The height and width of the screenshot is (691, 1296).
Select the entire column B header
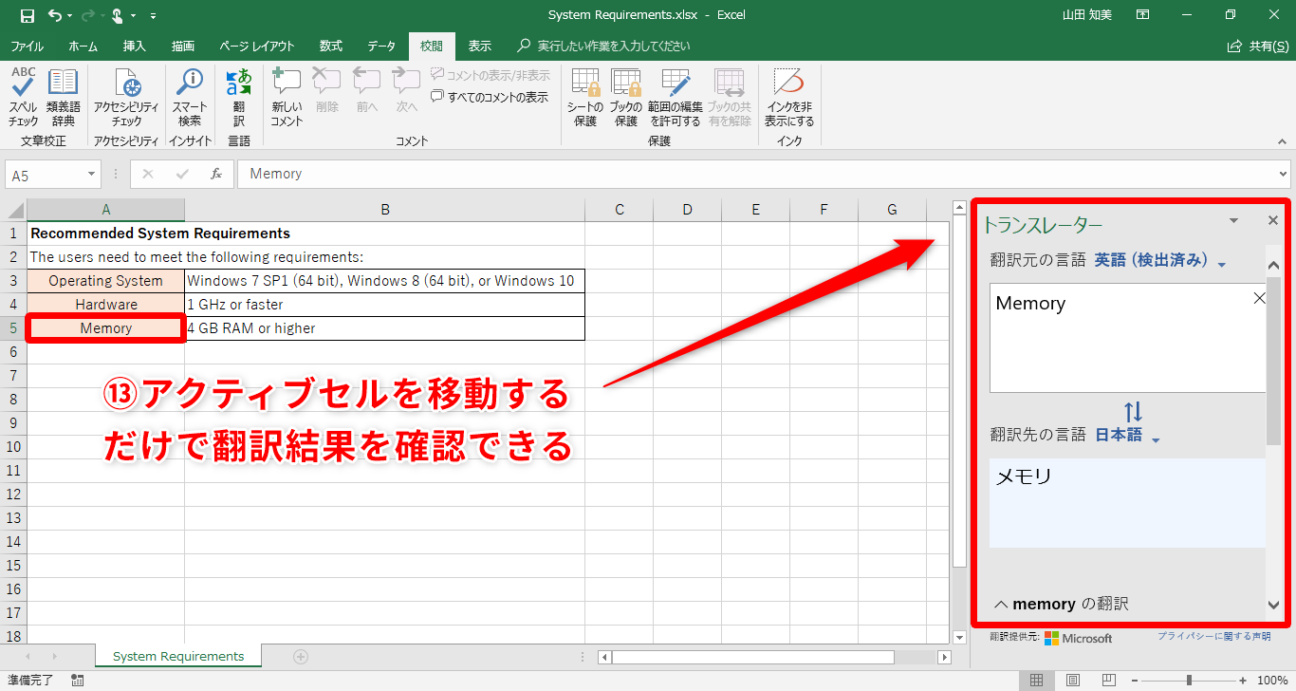point(385,210)
